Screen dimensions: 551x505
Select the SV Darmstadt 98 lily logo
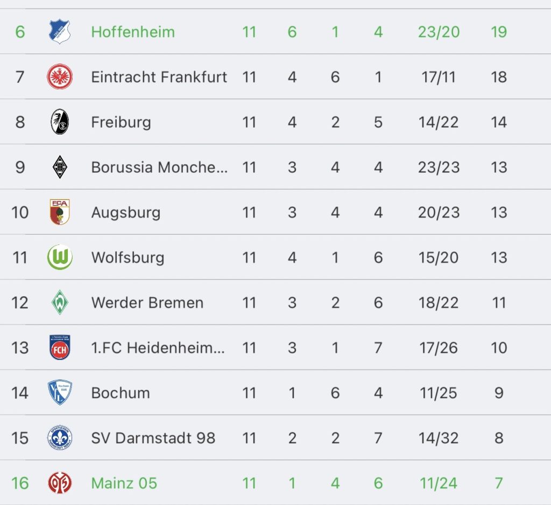click(x=60, y=438)
